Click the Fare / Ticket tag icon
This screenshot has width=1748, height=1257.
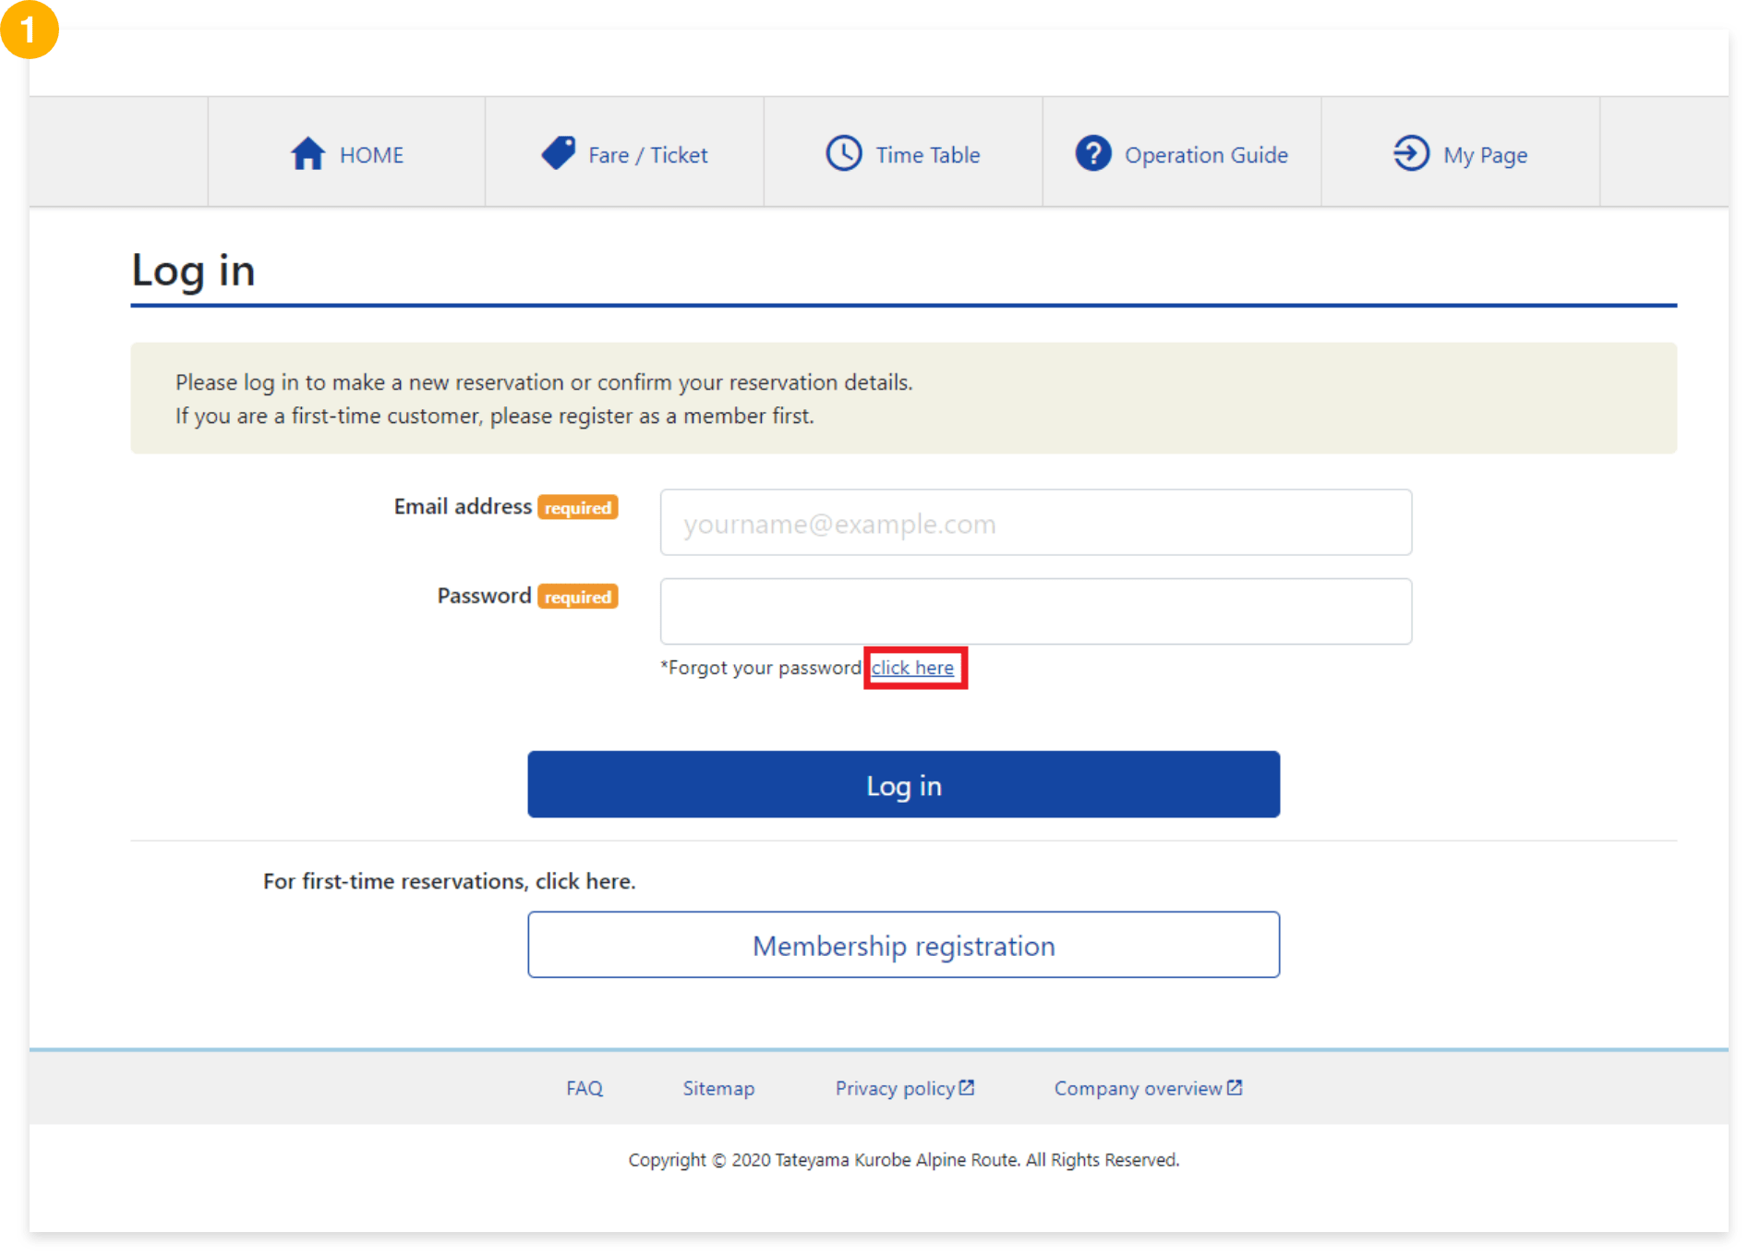(x=559, y=152)
